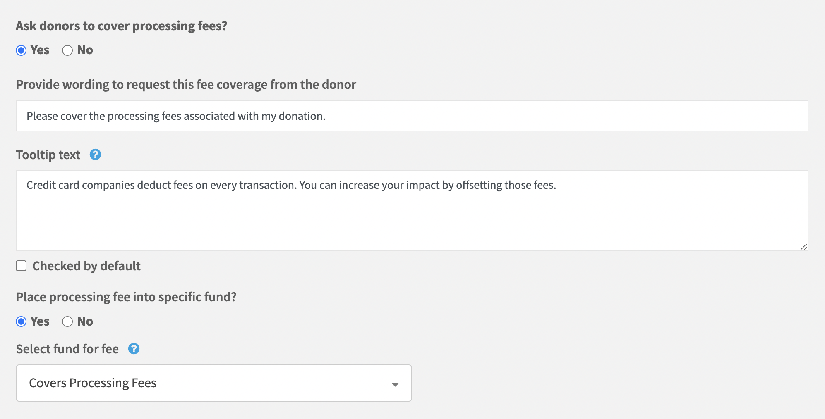Click the fee coverage wording input field
The height and width of the screenshot is (419, 825).
coord(412,116)
